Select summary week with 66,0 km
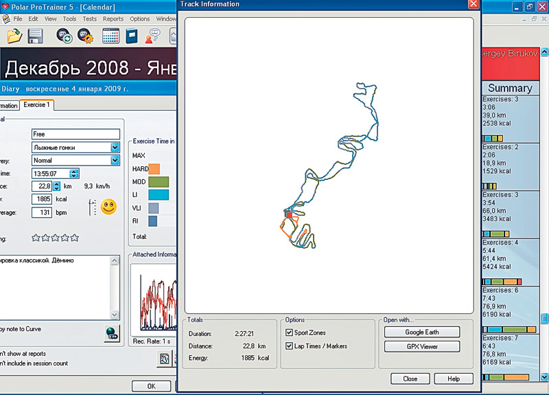The image size is (549, 395). click(x=511, y=214)
